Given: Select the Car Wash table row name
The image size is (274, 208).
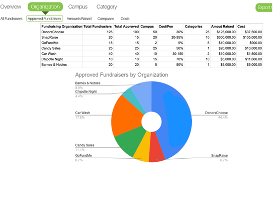Looking at the screenshot, I should (49, 54).
